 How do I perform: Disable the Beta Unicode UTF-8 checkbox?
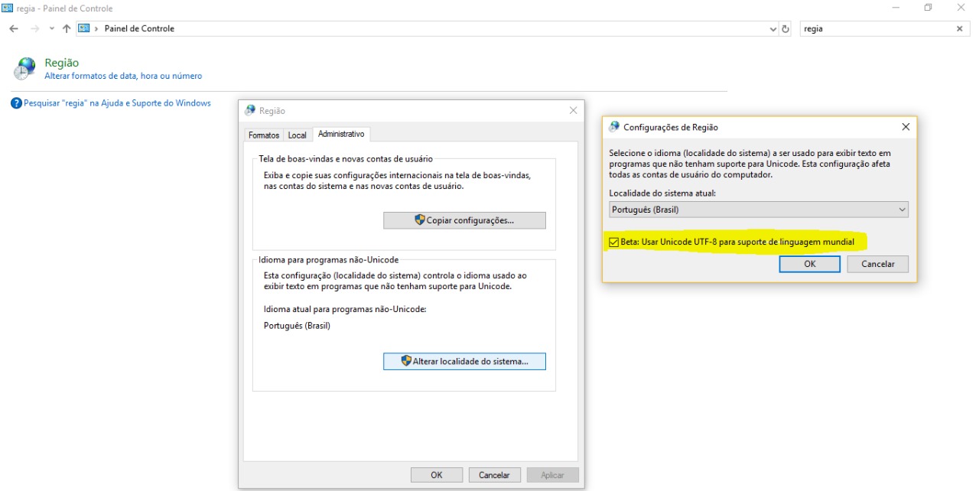pos(613,242)
